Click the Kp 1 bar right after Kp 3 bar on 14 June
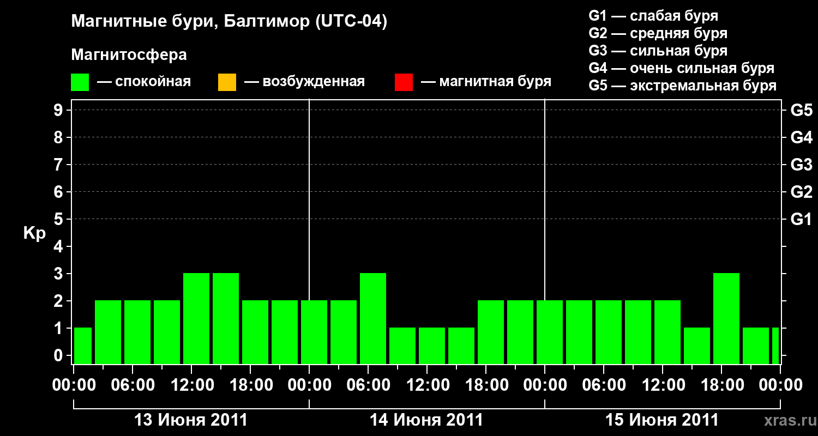 402,346
